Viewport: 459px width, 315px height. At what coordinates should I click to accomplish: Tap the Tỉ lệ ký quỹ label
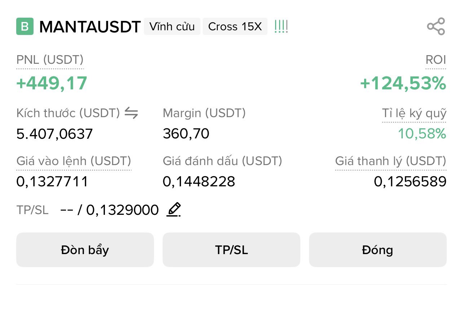coord(414,114)
